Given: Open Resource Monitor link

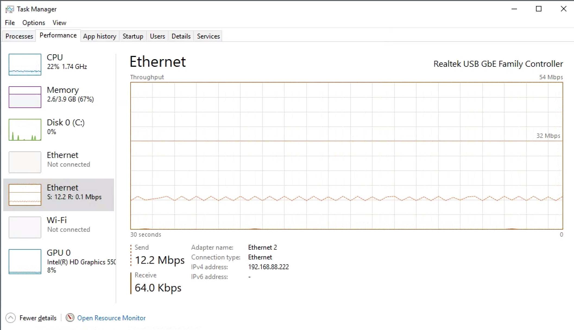Looking at the screenshot, I should pyautogui.click(x=111, y=318).
